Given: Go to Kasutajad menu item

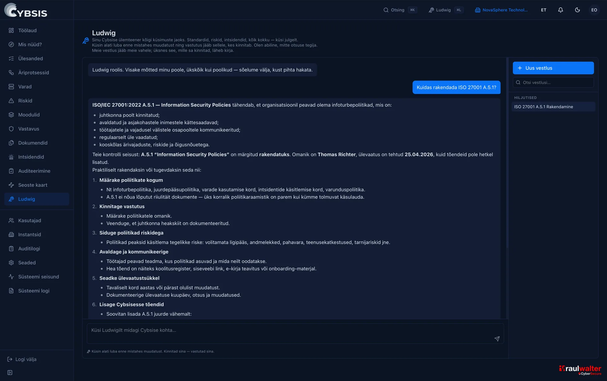Looking at the screenshot, I should (37, 221).
